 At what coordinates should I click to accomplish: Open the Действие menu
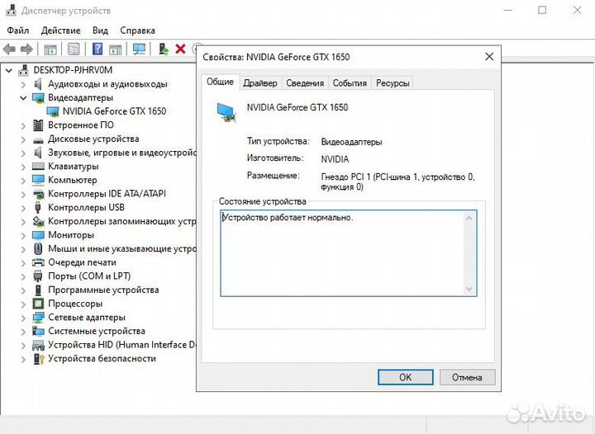[x=60, y=31]
